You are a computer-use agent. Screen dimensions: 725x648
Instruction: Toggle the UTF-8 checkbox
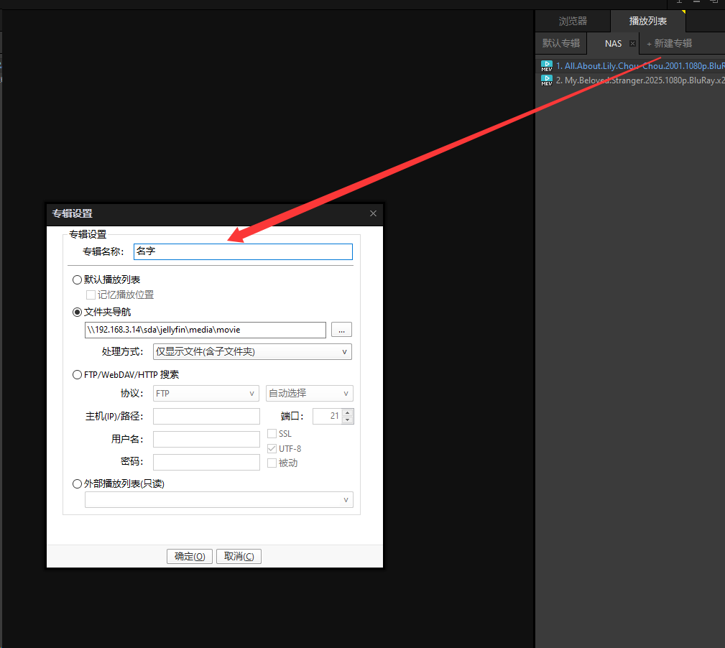(272, 448)
